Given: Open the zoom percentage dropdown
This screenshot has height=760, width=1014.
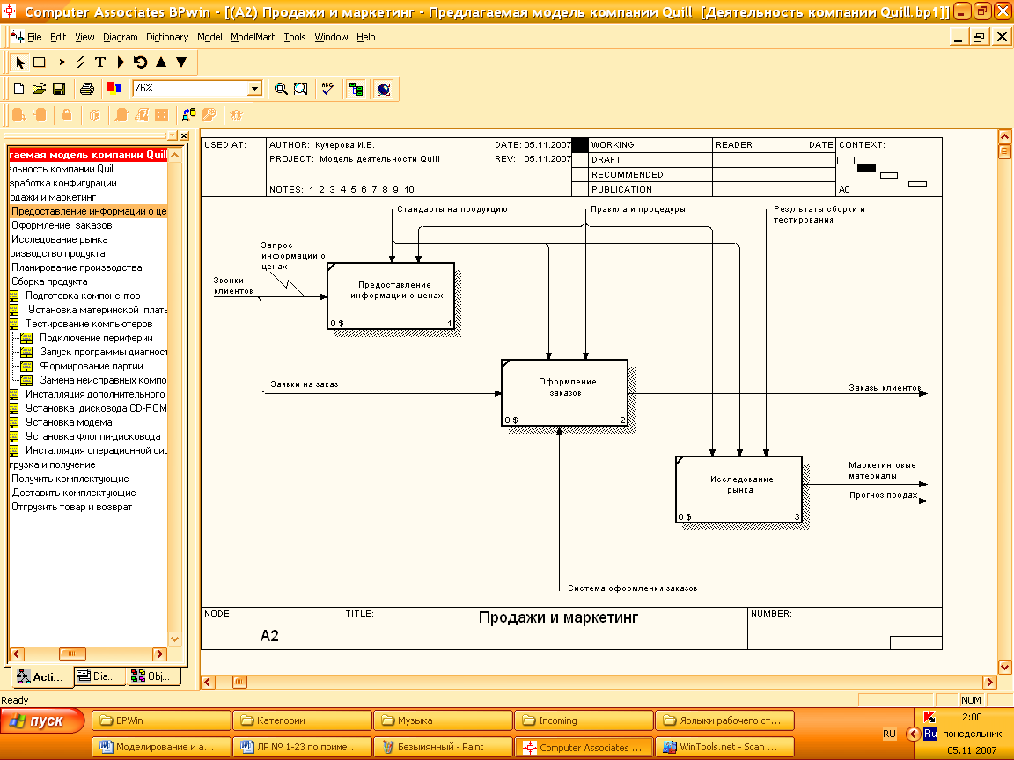Looking at the screenshot, I should pyautogui.click(x=254, y=89).
